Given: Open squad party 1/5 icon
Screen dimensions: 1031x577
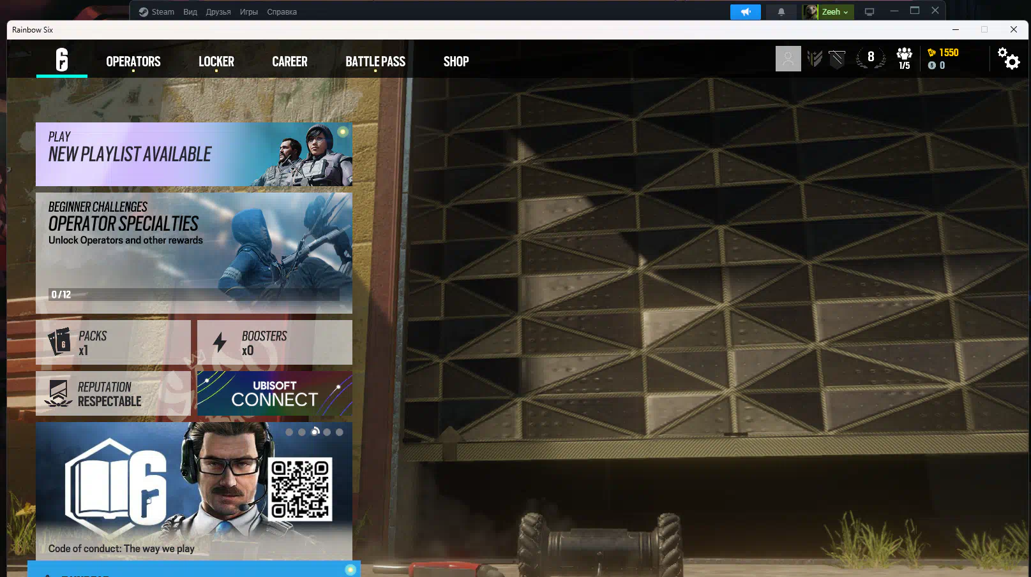Looking at the screenshot, I should click(905, 58).
